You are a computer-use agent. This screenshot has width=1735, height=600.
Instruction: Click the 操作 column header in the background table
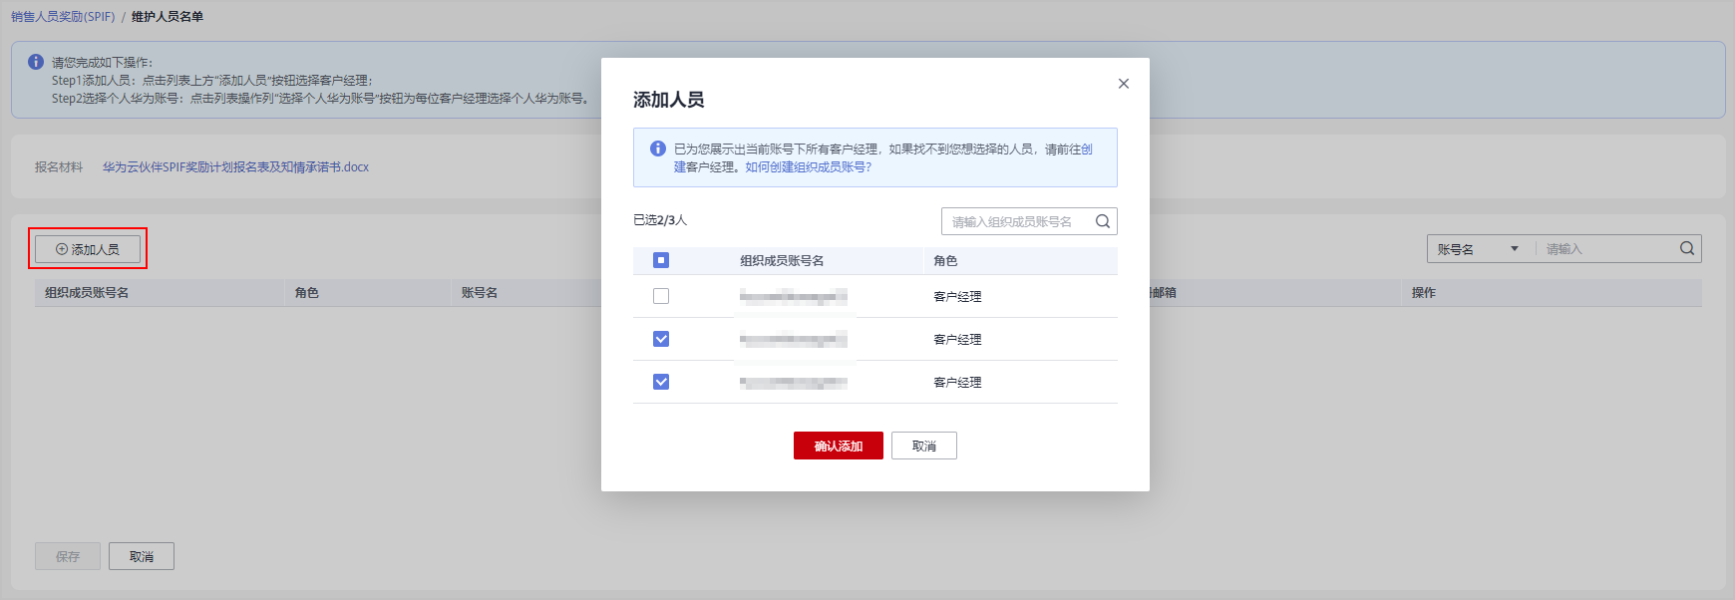(x=1424, y=293)
